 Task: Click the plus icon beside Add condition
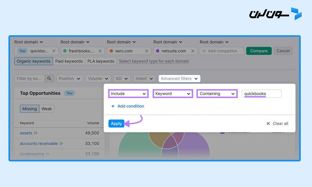(x=113, y=106)
